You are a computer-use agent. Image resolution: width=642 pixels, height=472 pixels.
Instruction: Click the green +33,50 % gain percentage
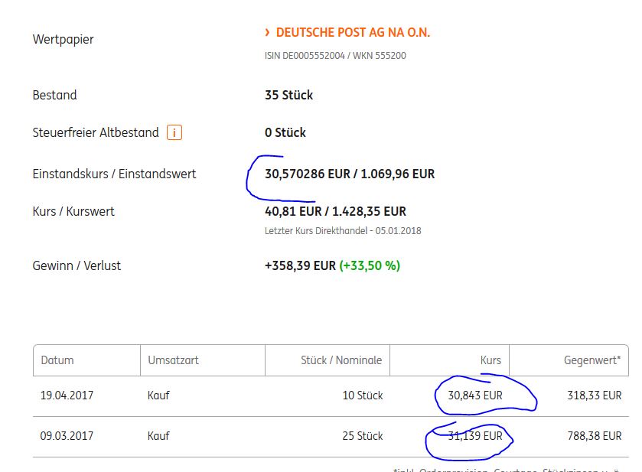tap(370, 266)
